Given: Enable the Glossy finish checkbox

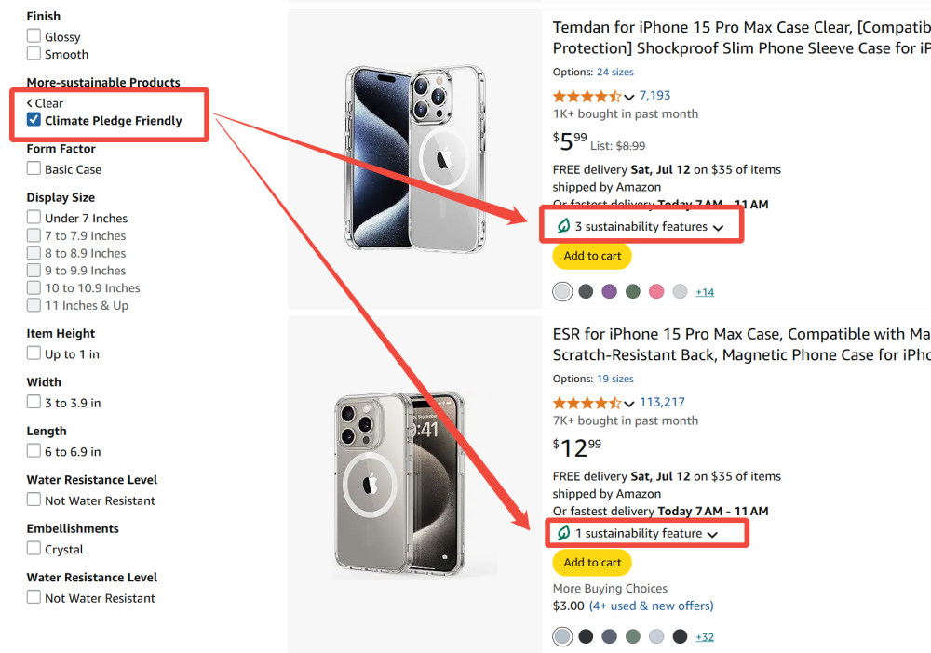Looking at the screenshot, I should (x=34, y=36).
